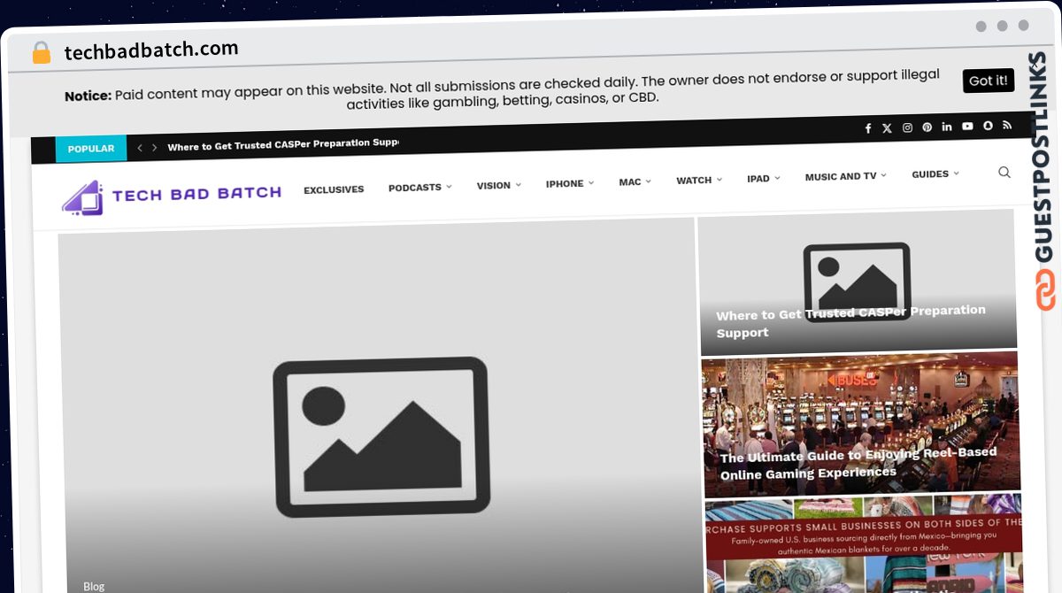This screenshot has width=1062, height=593.
Task: Open the Pinterest social icon
Action: tap(927, 127)
